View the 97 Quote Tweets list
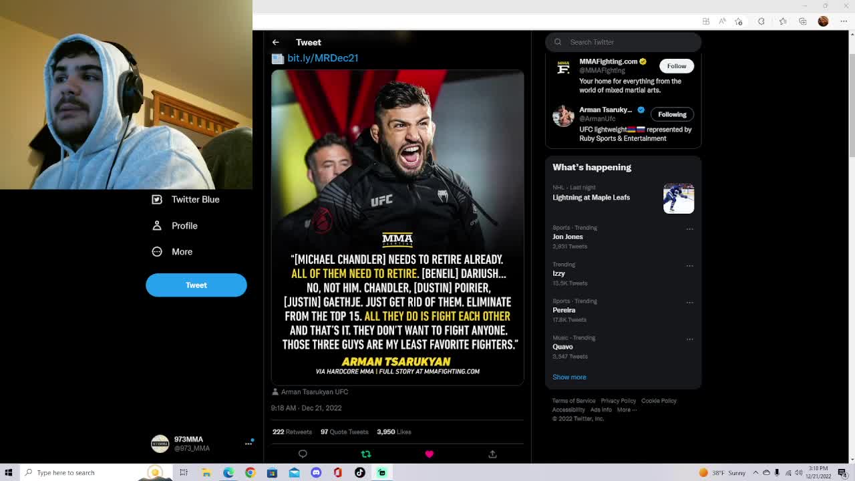Screen dimensions: 855x481 coord(344,432)
